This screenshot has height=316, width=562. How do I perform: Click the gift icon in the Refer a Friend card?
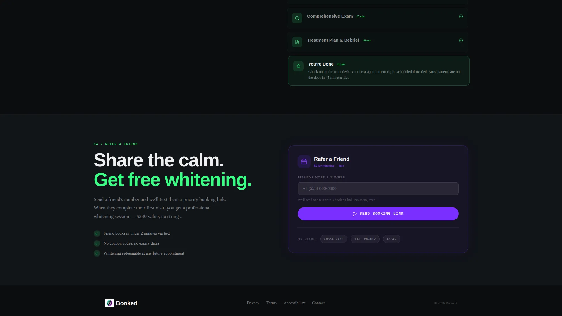click(304, 162)
